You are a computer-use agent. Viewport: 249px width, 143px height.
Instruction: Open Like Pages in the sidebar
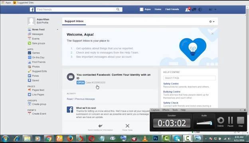tap(38, 95)
